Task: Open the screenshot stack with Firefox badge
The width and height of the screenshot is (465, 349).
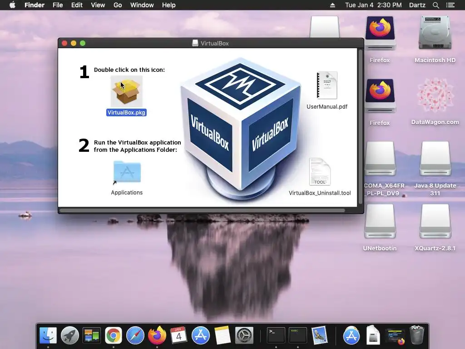Action: coord(395,336)
